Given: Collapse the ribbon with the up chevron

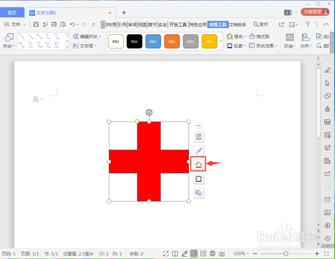Looking at the screenshot, I should (326, 24).
